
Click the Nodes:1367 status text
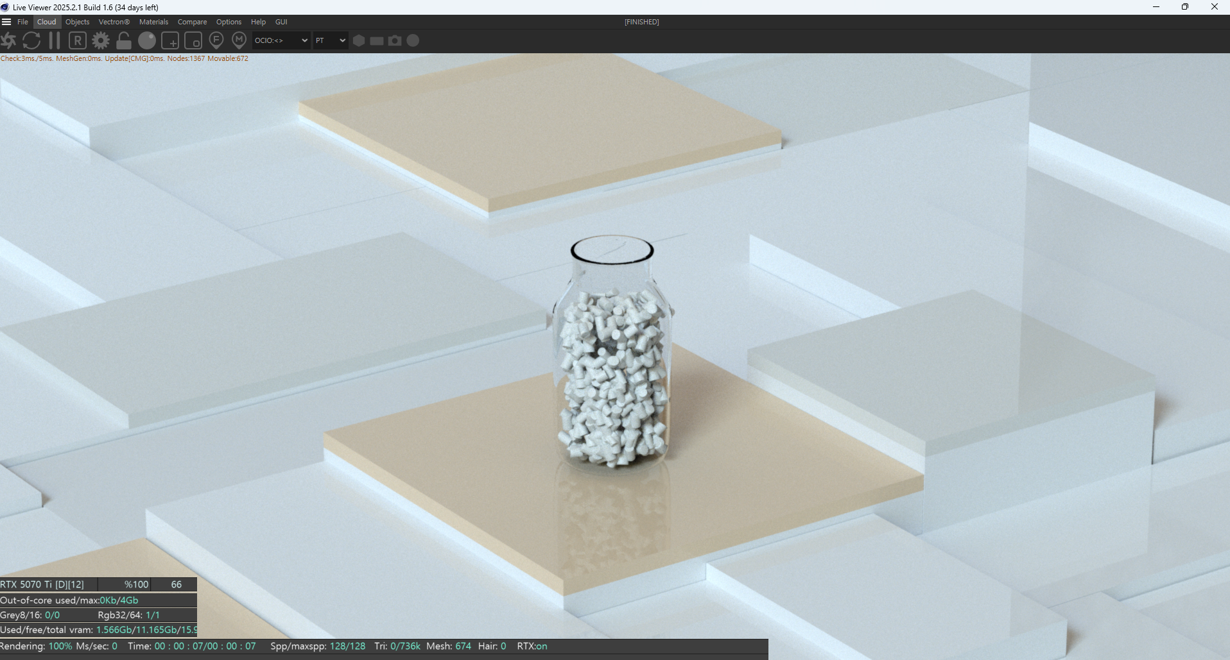[186, 58]
